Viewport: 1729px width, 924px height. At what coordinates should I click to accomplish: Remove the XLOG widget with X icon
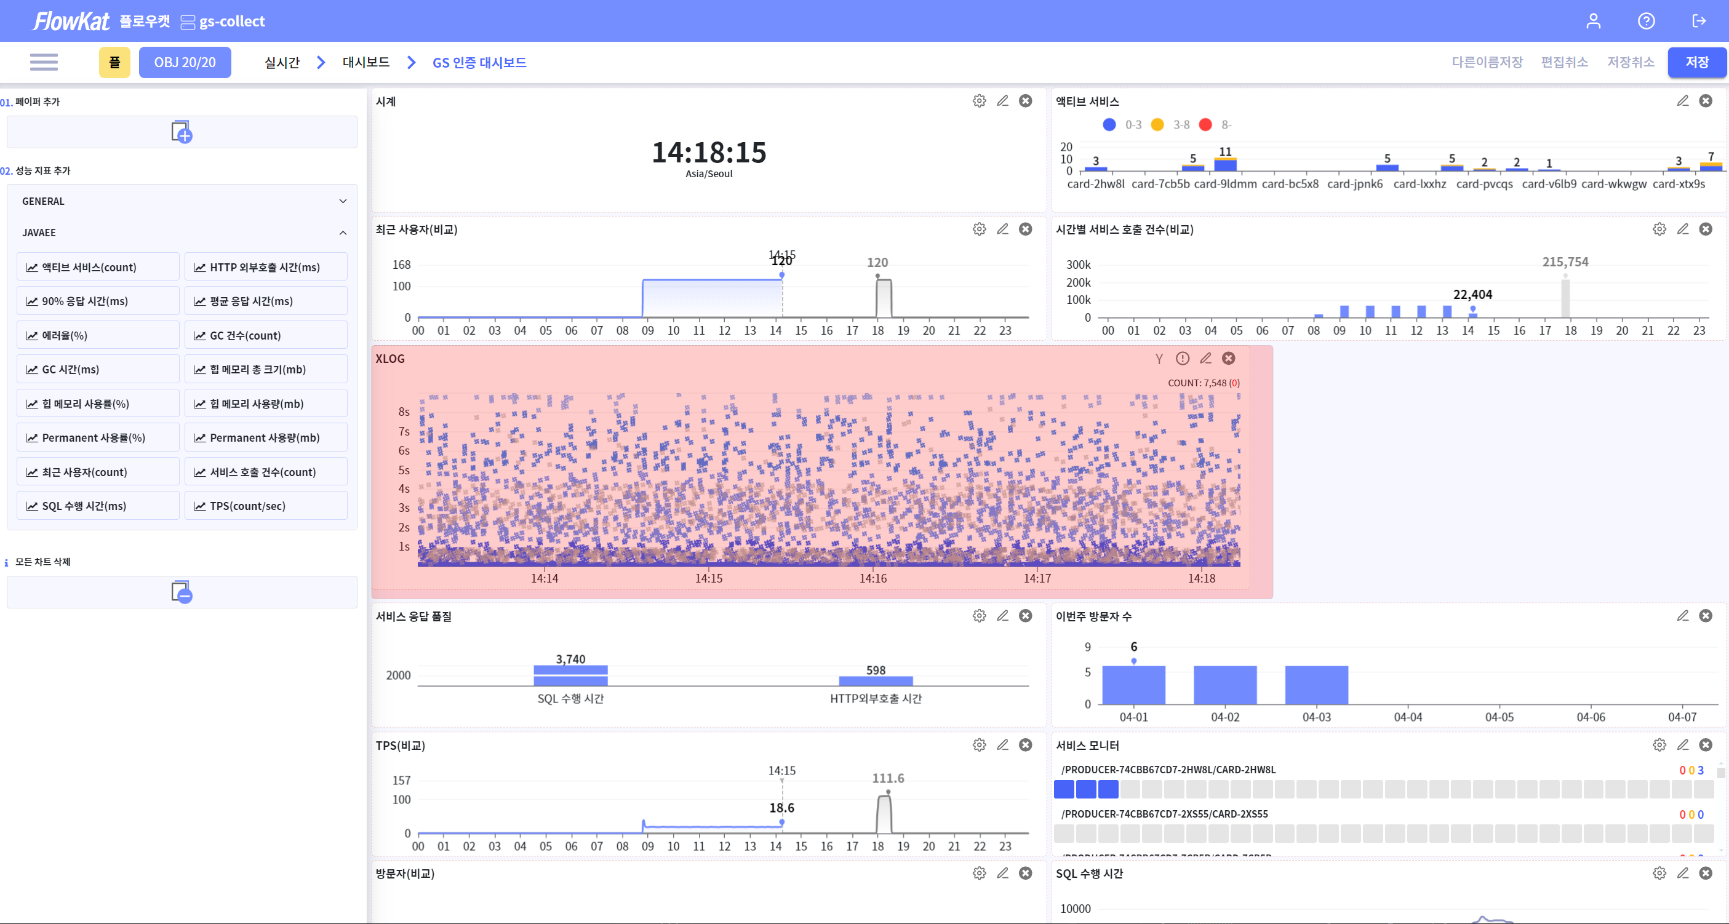click(1228, 358)
